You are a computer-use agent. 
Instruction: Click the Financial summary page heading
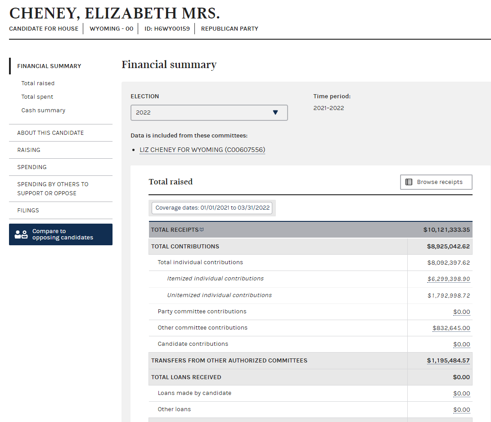pos(169,64)
